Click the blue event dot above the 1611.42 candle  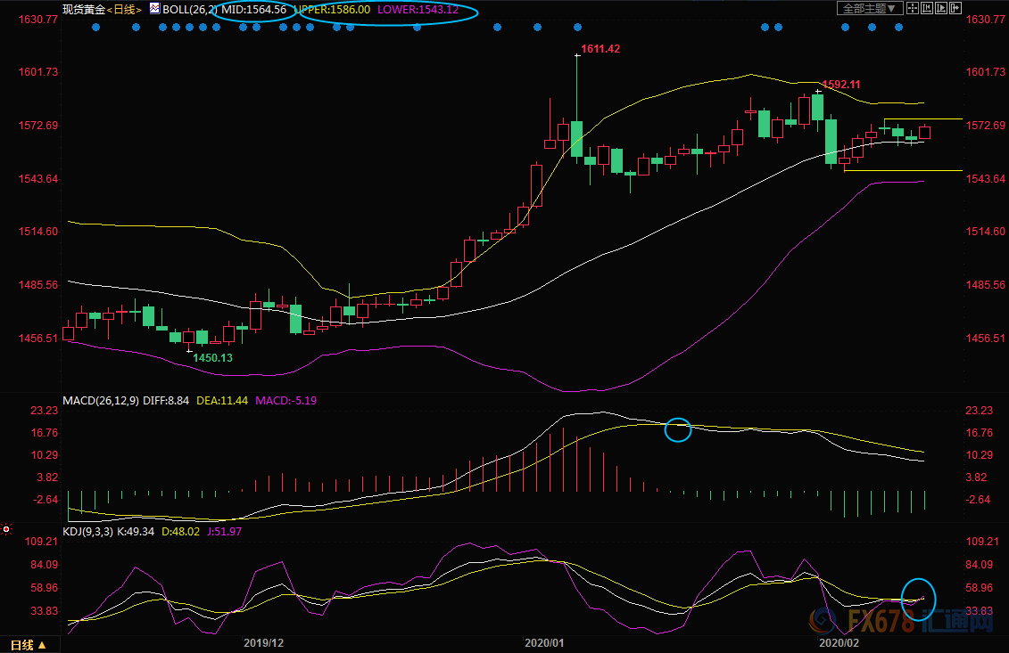(x=577, y=27)
